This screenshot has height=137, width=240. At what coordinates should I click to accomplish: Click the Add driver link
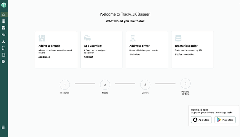click(135, 54)
